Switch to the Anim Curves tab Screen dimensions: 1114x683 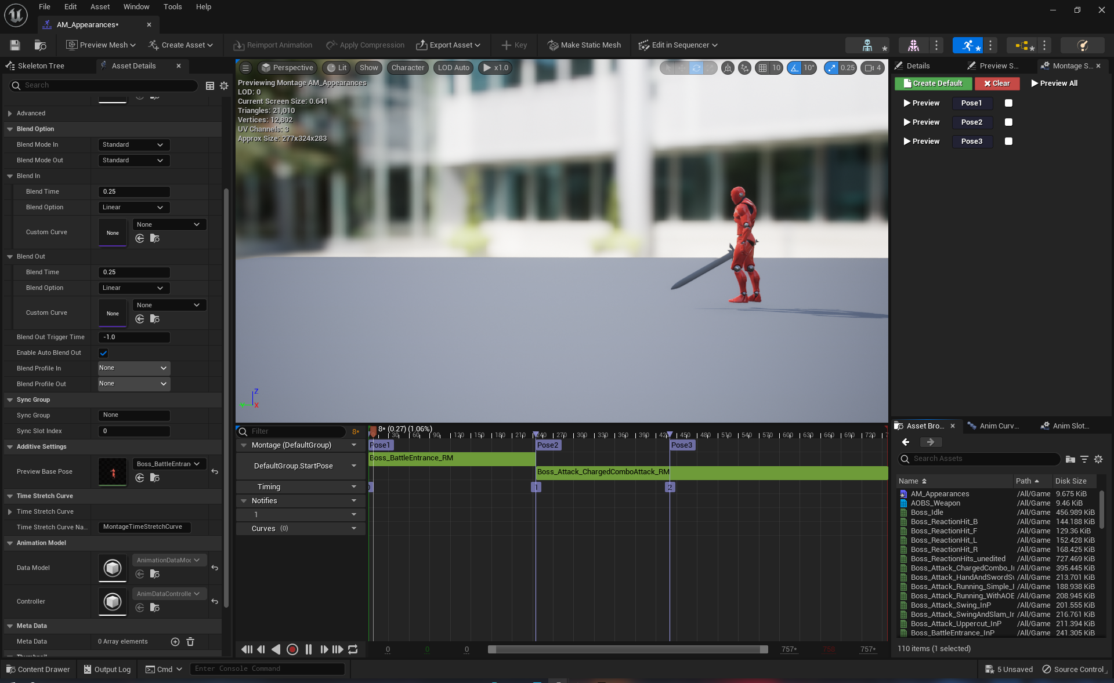[998, 426]
